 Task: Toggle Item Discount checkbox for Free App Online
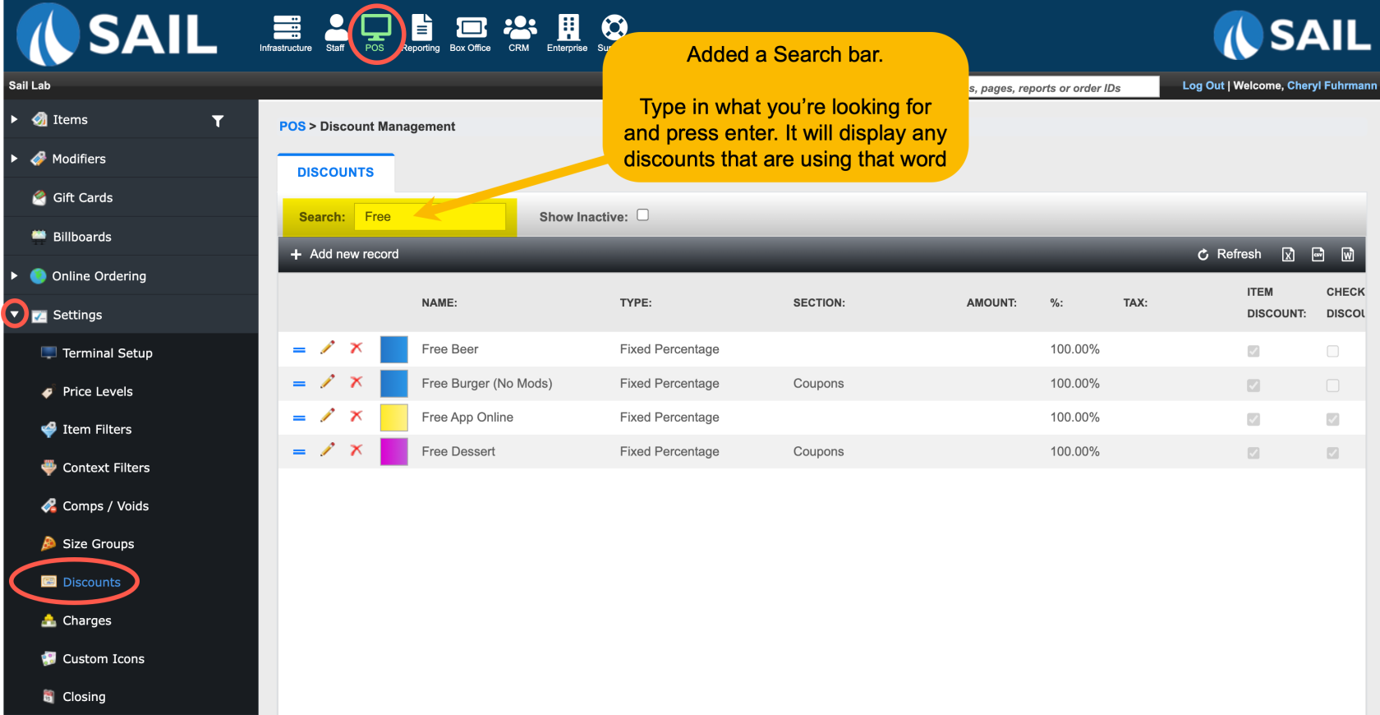click(x=1253, y=419)
